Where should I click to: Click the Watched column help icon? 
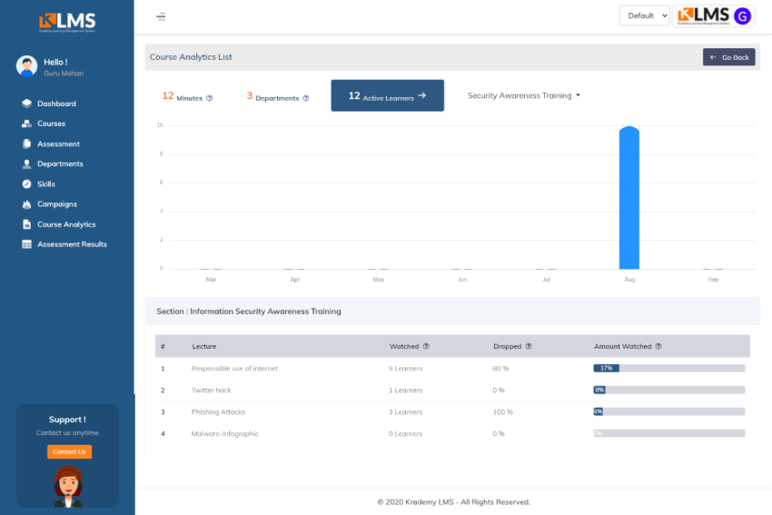(426, 346)
